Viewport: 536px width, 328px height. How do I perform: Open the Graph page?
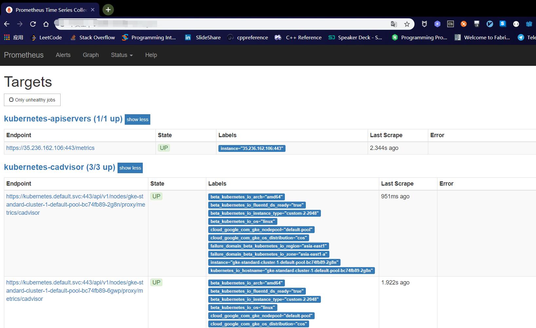coord(91,55)
